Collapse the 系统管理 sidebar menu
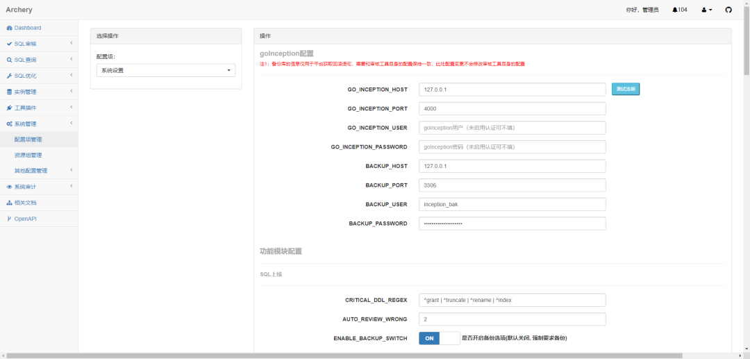The width and height of the screenshot is (750, 359). (x=38, y=124)
